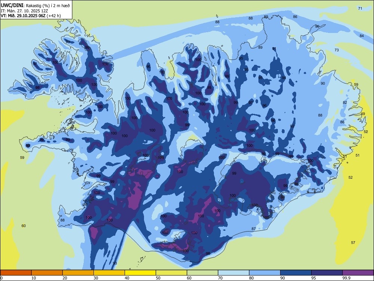Select the 30–40 golden yellow legend swatch
Screen dimensions: 374x281
coord(109,273)
